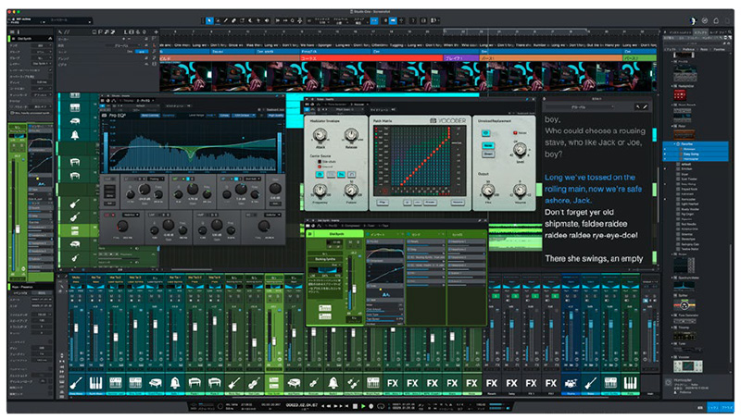Viewport: 741px width, 420px height.
Task: Click the Vocoder output Volume knob
Action: 520,191
